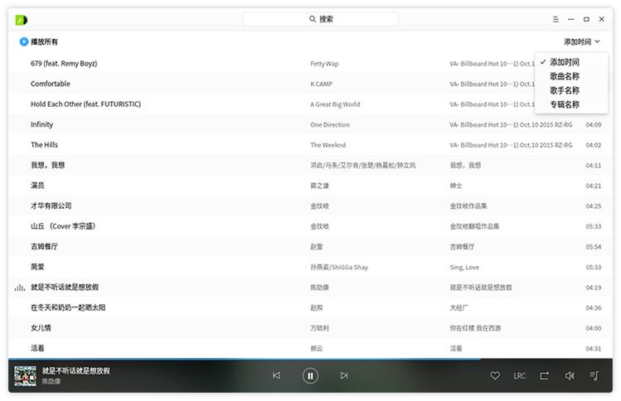Click the search magnifier icon
This screenshot has width=621, height=401.
pyautogui.click(x=313, y=19)
